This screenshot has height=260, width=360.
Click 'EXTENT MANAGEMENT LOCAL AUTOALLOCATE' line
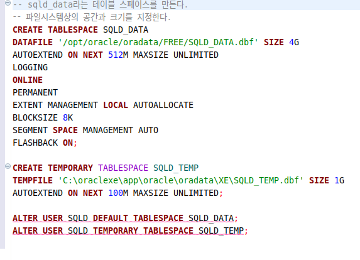[103, 105]
